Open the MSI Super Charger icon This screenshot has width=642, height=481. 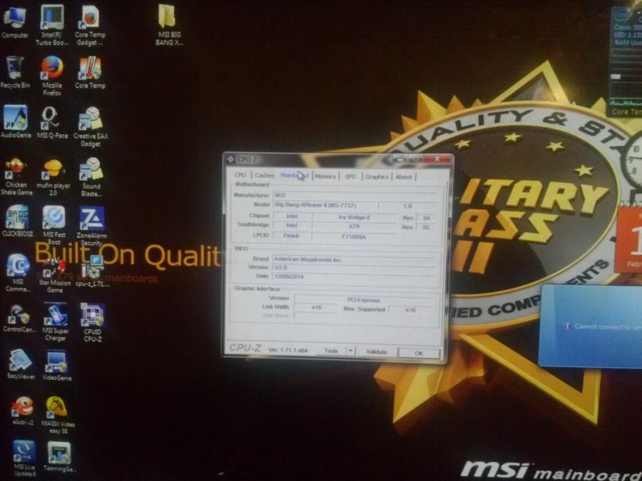click(x=56, y=322)
